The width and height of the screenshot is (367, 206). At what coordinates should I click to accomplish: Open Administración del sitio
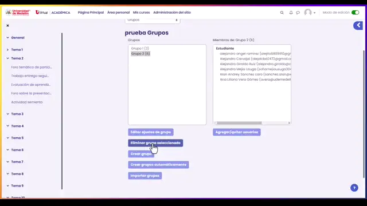tap(172, 13)
